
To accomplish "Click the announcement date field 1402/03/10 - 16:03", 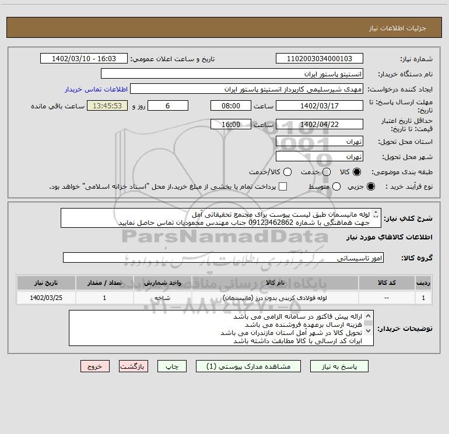I will [83, 58].
